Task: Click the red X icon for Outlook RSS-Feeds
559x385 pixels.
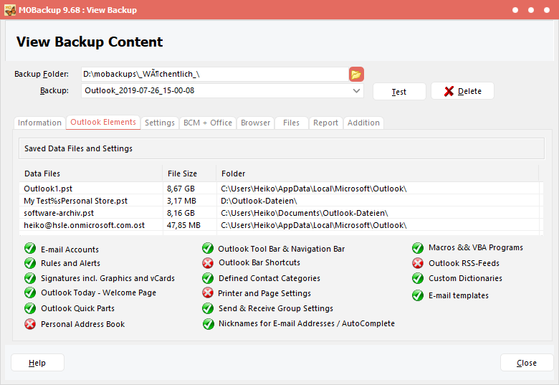Action: (418, 263)
